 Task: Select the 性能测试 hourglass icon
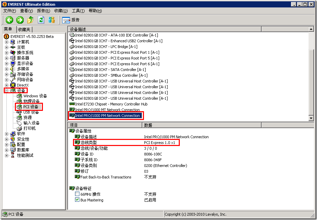(13, 155)
